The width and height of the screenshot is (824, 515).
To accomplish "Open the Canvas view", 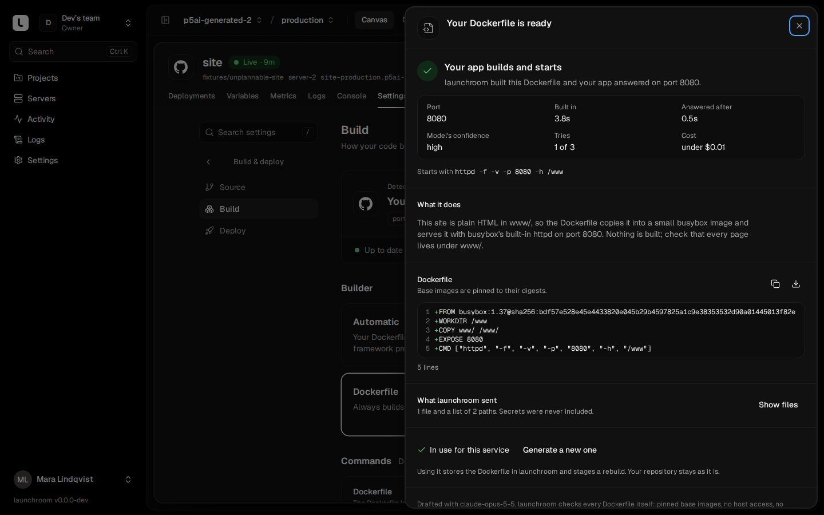I will (x=374, y=20).
